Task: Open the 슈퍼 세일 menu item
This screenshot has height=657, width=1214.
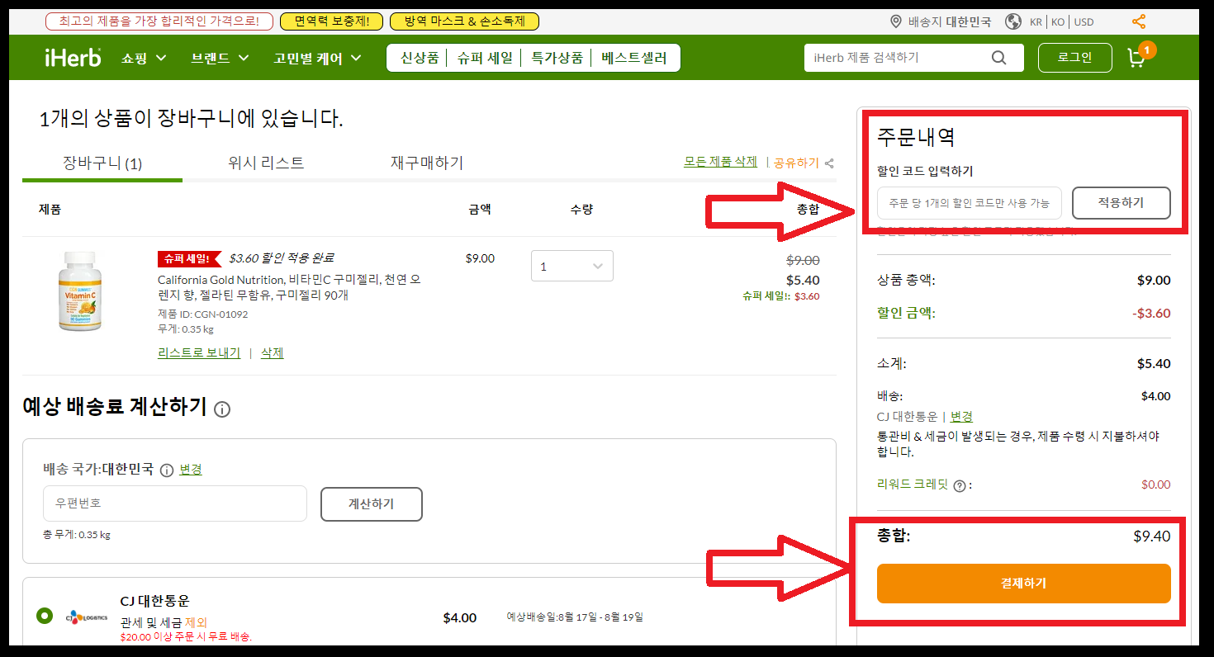Action: [x=485, y=58]
